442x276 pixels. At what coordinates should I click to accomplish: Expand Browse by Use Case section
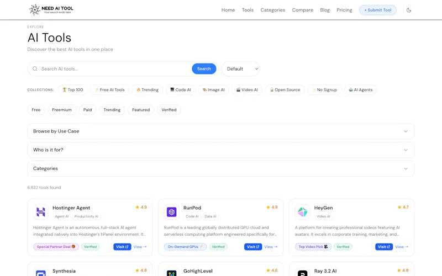pos(220,131)
